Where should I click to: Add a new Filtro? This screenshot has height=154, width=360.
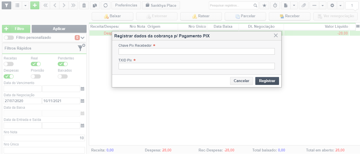pyautogui.click(x=16, y=29)
